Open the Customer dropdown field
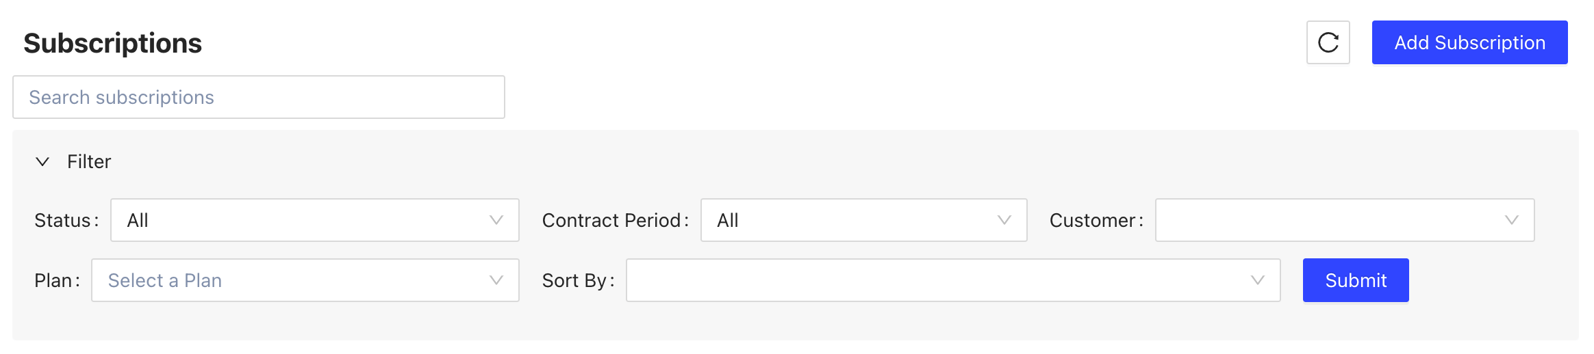1594x354 pixels. click(x=1328, y=220)
